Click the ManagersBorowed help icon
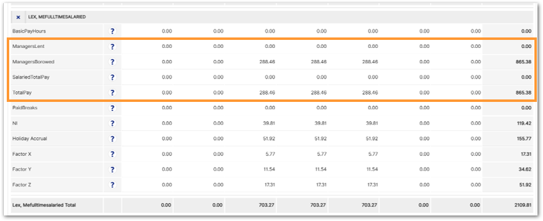Screen dimensions: 543x221 pyautogui.click(x=112, y=62)
